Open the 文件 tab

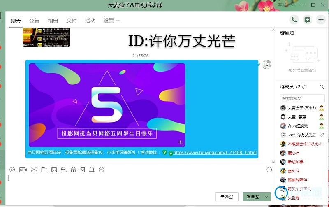72,21
